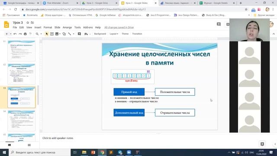The width and height of the screenshot is (277, 156).
Task: Switch to grid view
Action: 29,145
